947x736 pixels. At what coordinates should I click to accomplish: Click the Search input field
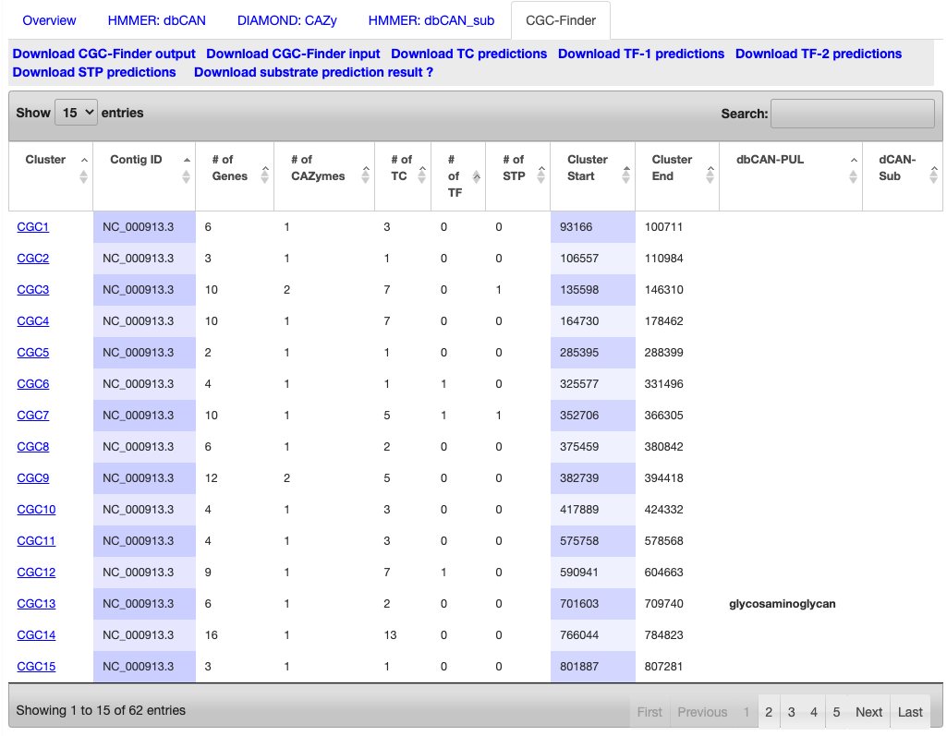point(853,114)
